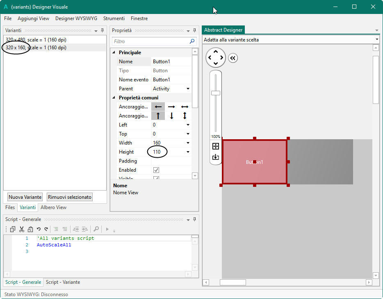Click the Undo arrow in script toolbar
383x299 pixels.
39,229
